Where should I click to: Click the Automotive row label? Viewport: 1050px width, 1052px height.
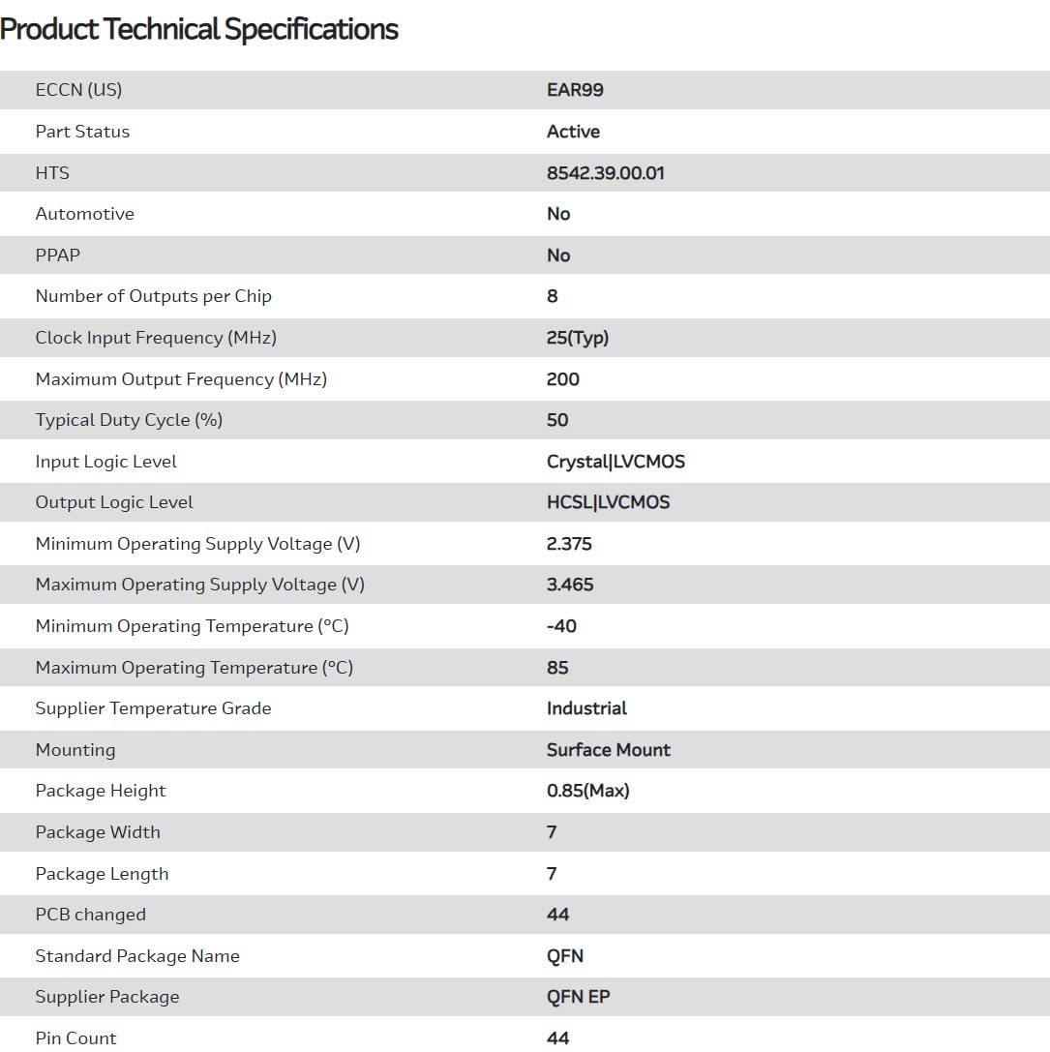[x=85, y=214]
